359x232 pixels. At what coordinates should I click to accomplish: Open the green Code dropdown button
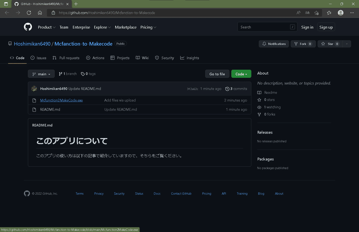[241, 74]
